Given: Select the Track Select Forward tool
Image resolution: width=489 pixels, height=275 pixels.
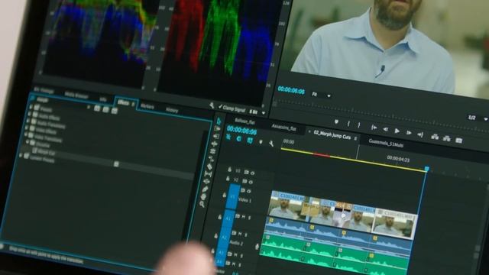Looking at the screenshot, I should [217, 129].
